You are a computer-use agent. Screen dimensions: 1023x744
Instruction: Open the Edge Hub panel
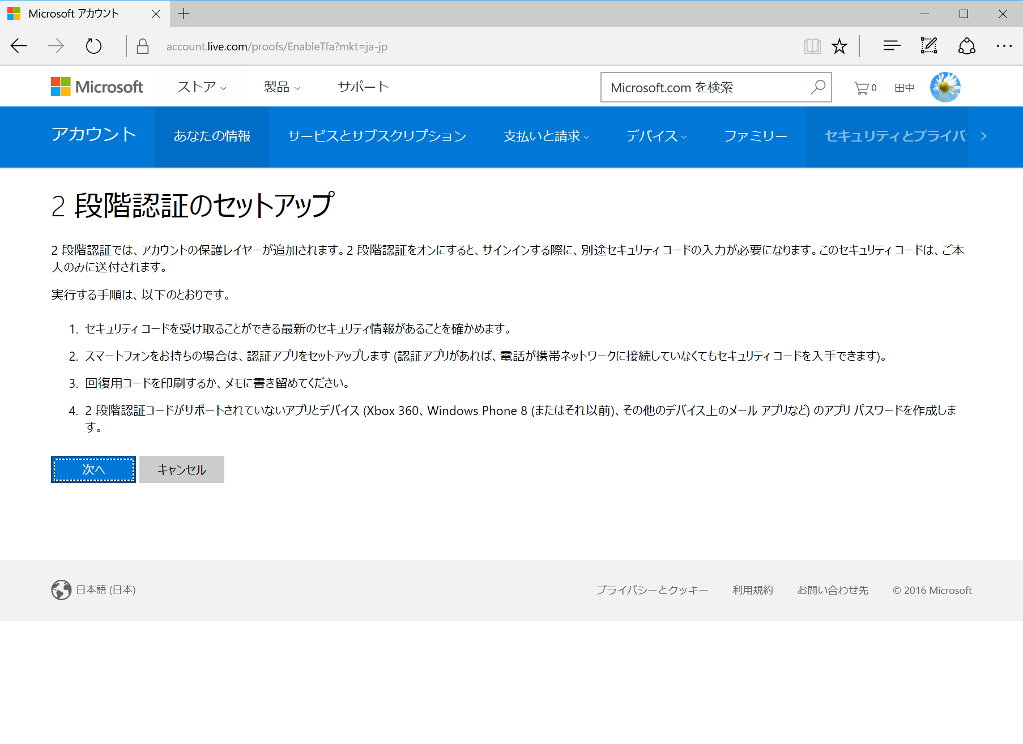[891, 46]
